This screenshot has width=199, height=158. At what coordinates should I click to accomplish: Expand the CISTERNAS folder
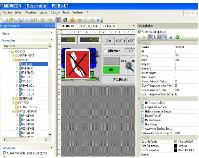(x=13, y=98)
